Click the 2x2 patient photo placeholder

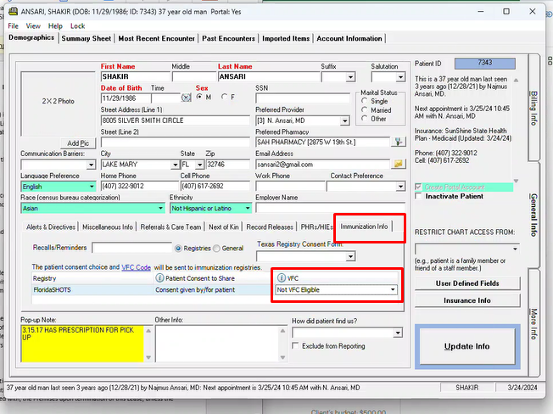59,101
